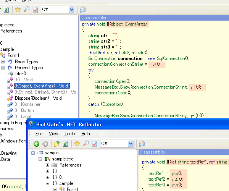Select 0(String&, String&, String&) method
Image resolution: width=229 pixels, height=191 pixels.
tap(46, 92)
